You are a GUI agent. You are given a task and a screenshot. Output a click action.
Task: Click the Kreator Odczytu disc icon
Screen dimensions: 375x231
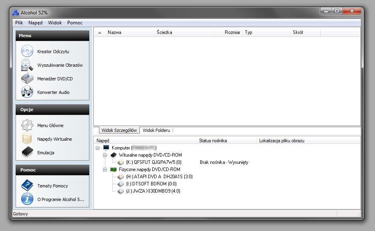point(27,51)
